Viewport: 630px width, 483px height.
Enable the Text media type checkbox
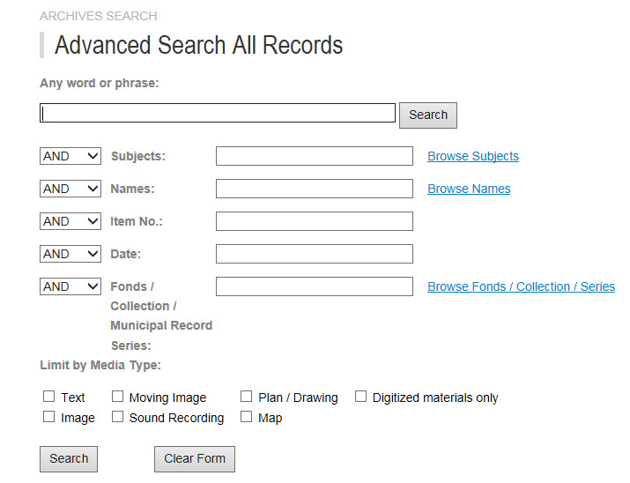[49, 397]
